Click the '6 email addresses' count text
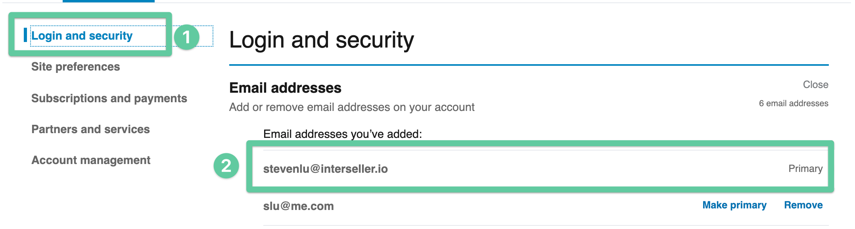855x229 pixels. [793, 103]
